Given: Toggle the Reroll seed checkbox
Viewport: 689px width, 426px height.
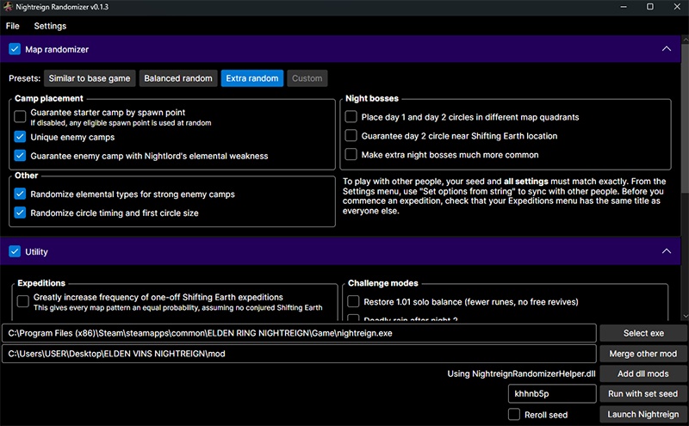Looking at the screenshot, I should tap(514, 414).
